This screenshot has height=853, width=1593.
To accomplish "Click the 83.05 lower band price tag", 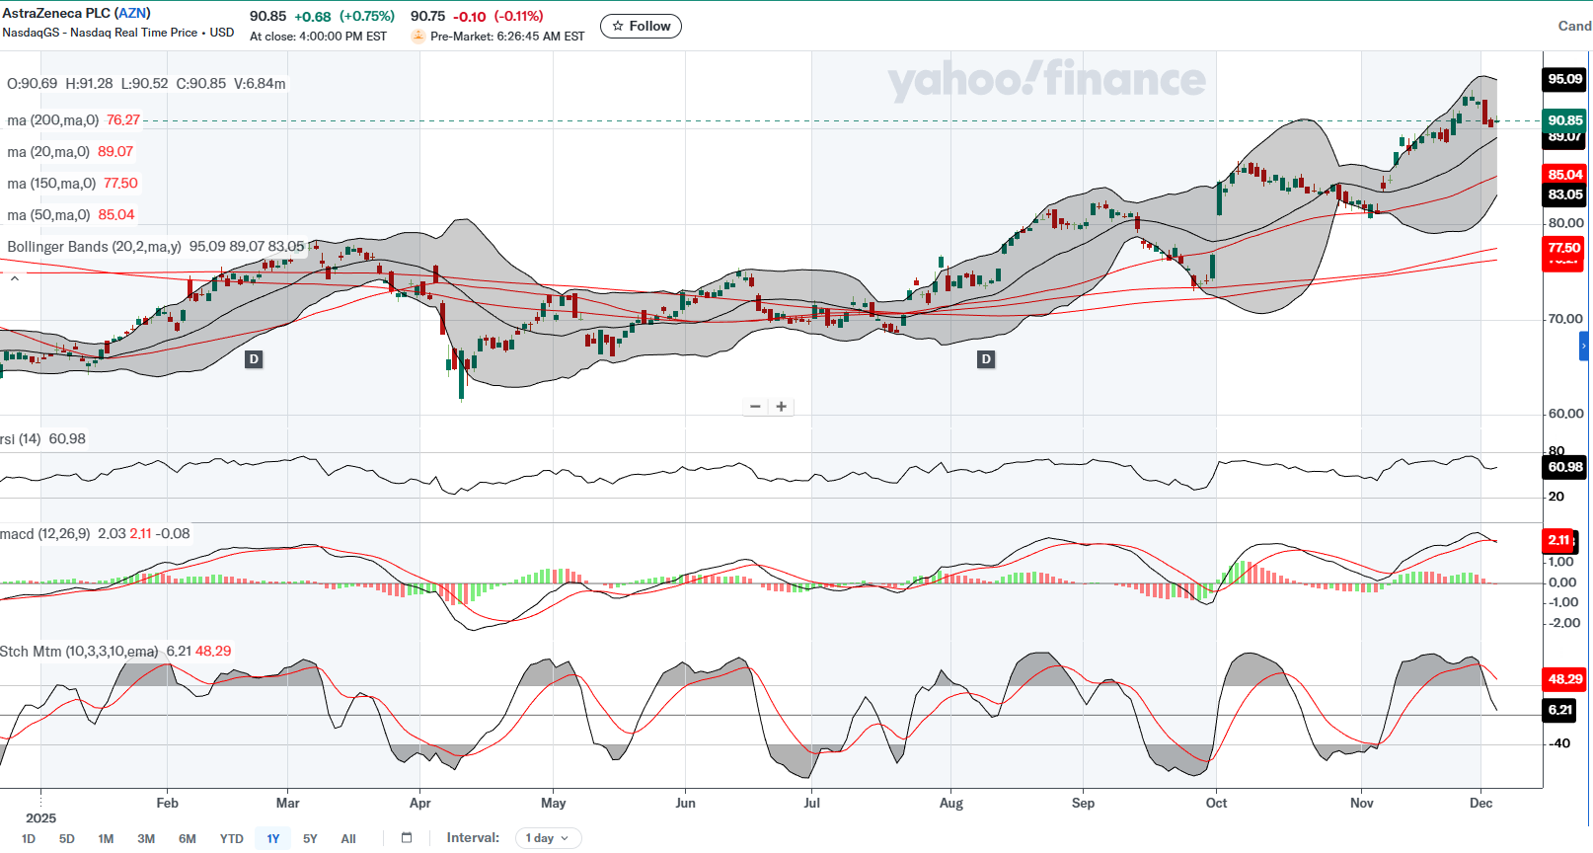I will pyautogui.click(x=1564, y=194).
